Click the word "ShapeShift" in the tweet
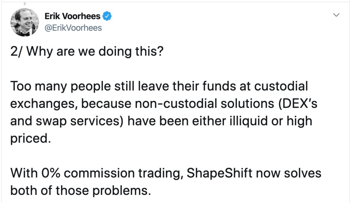The width and height of the screenshot is (350, 203). click(219, 173)
